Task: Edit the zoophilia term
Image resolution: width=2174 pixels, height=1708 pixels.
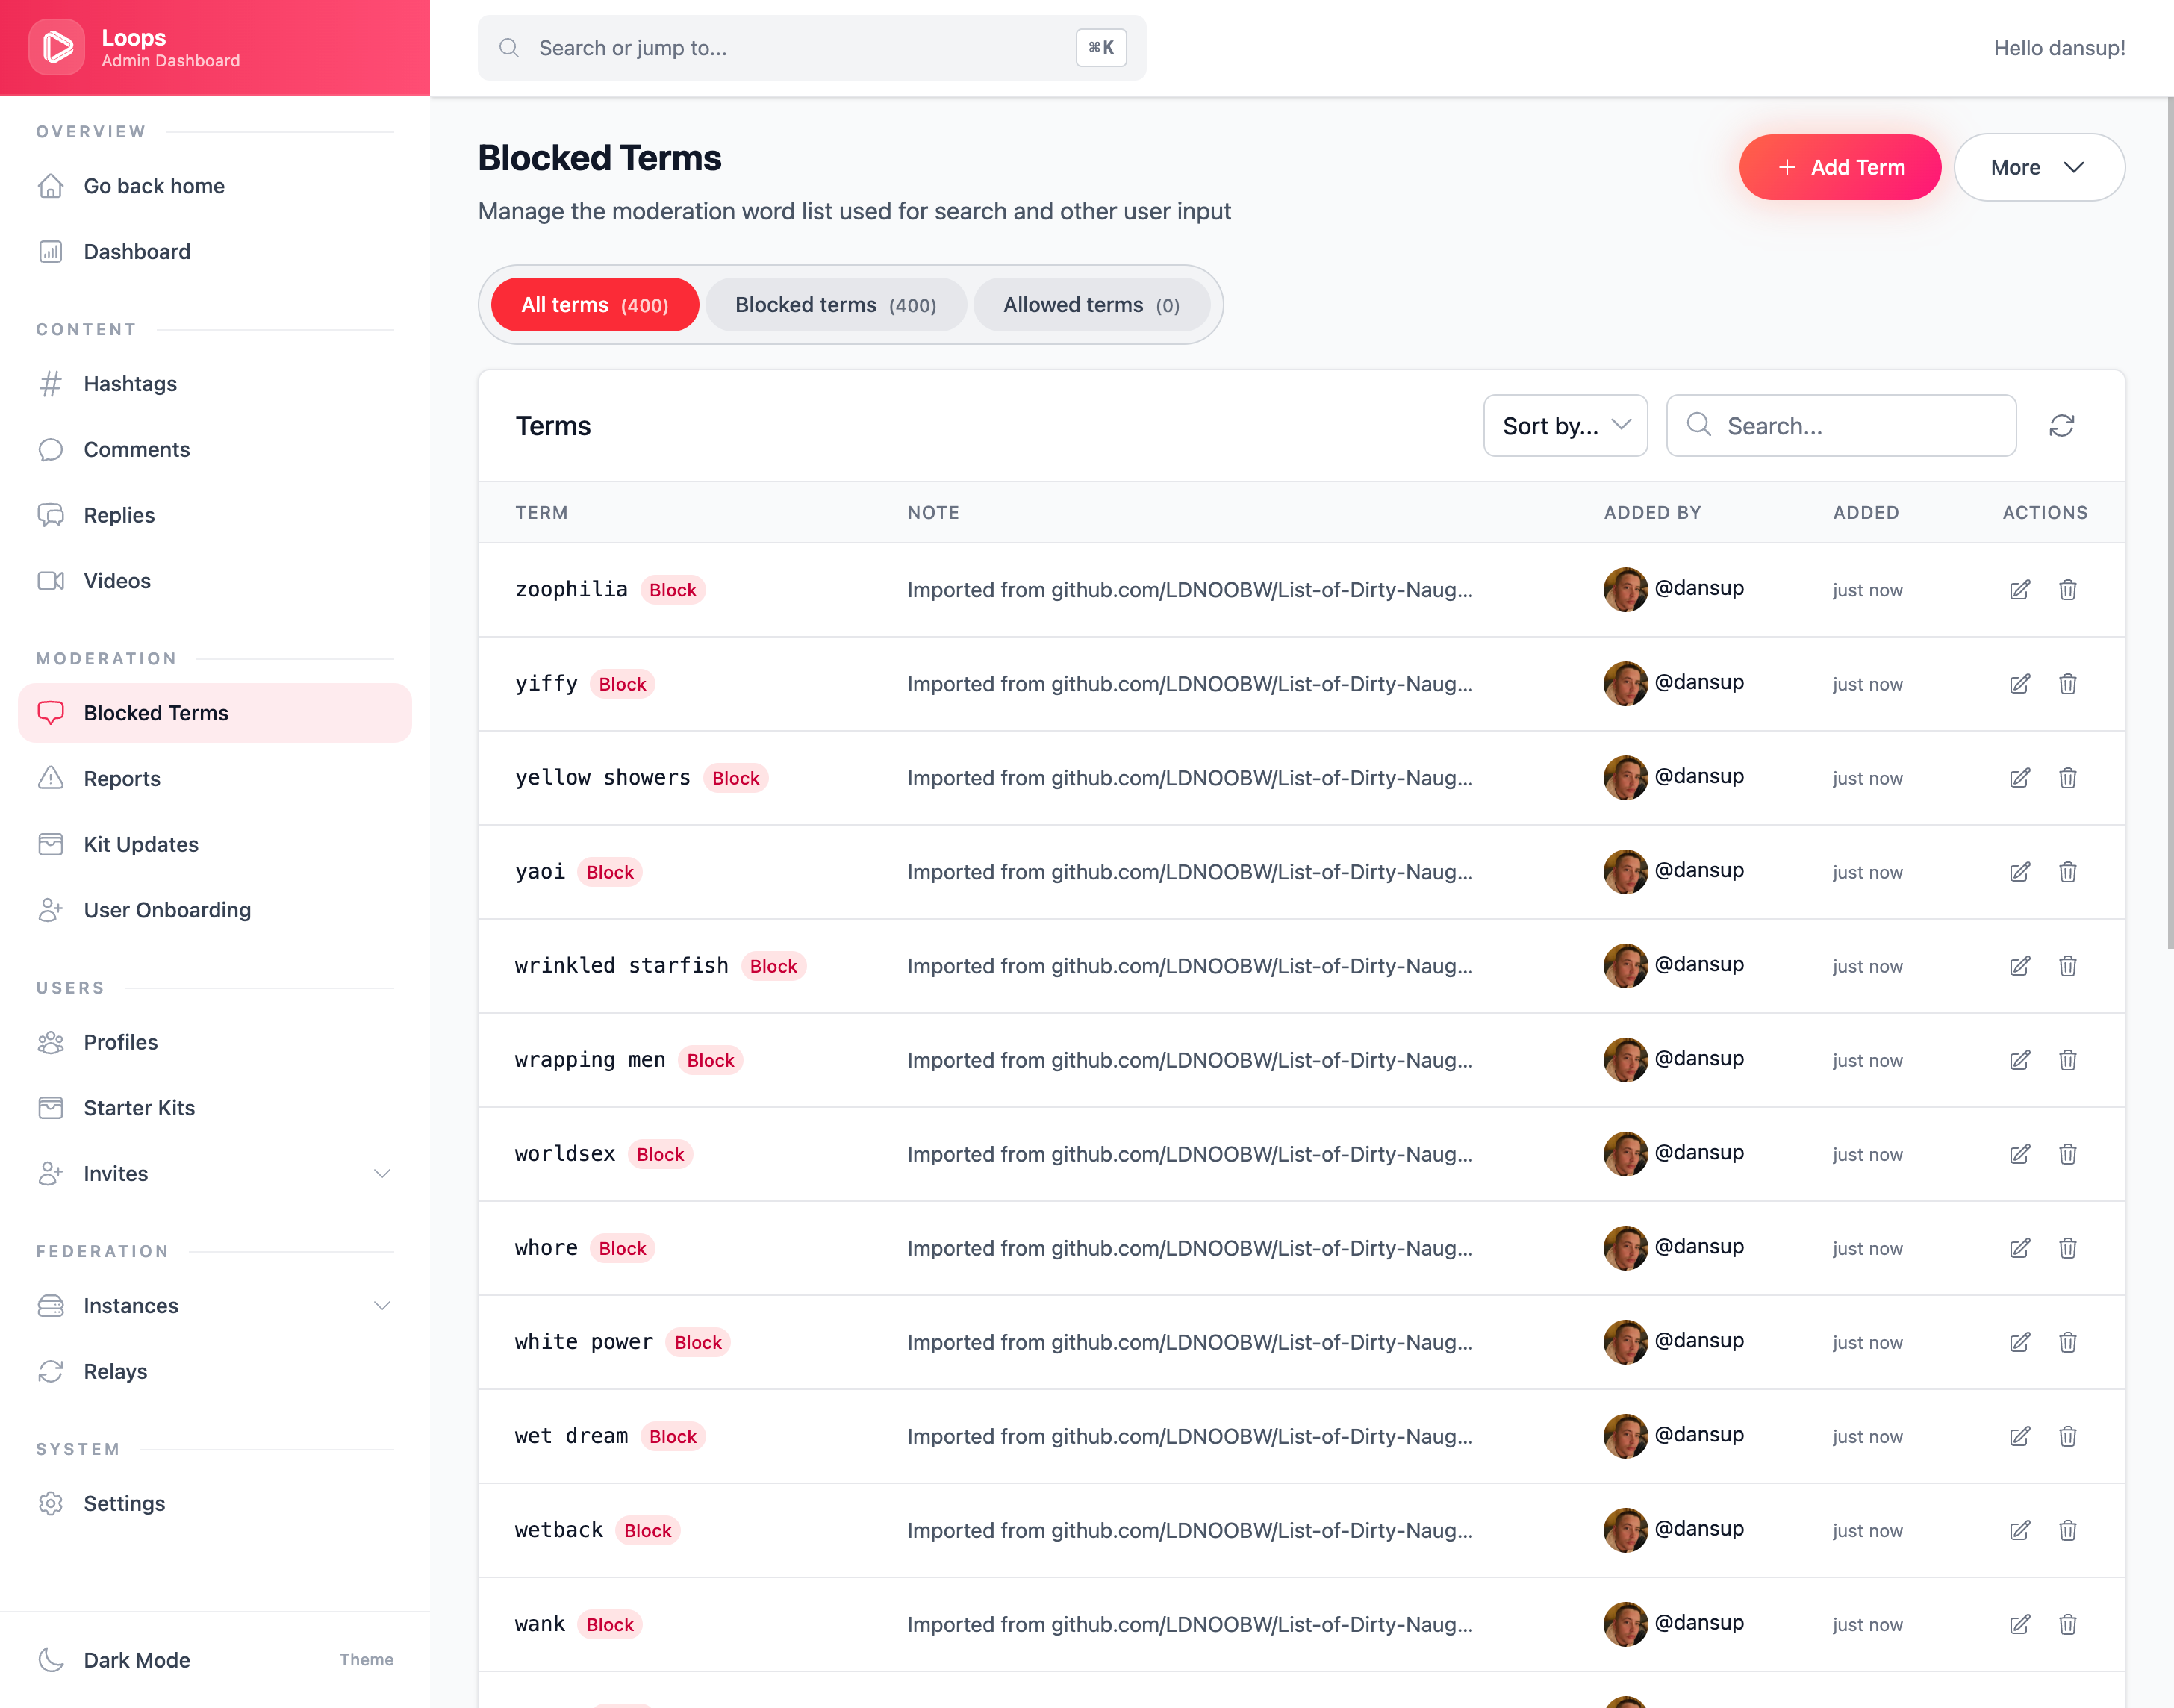Action: tap(2019, 590)
